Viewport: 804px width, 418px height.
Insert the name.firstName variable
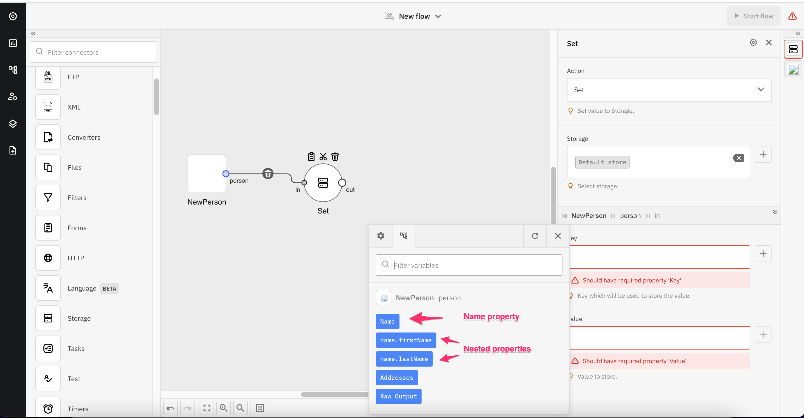coord(406,340)
